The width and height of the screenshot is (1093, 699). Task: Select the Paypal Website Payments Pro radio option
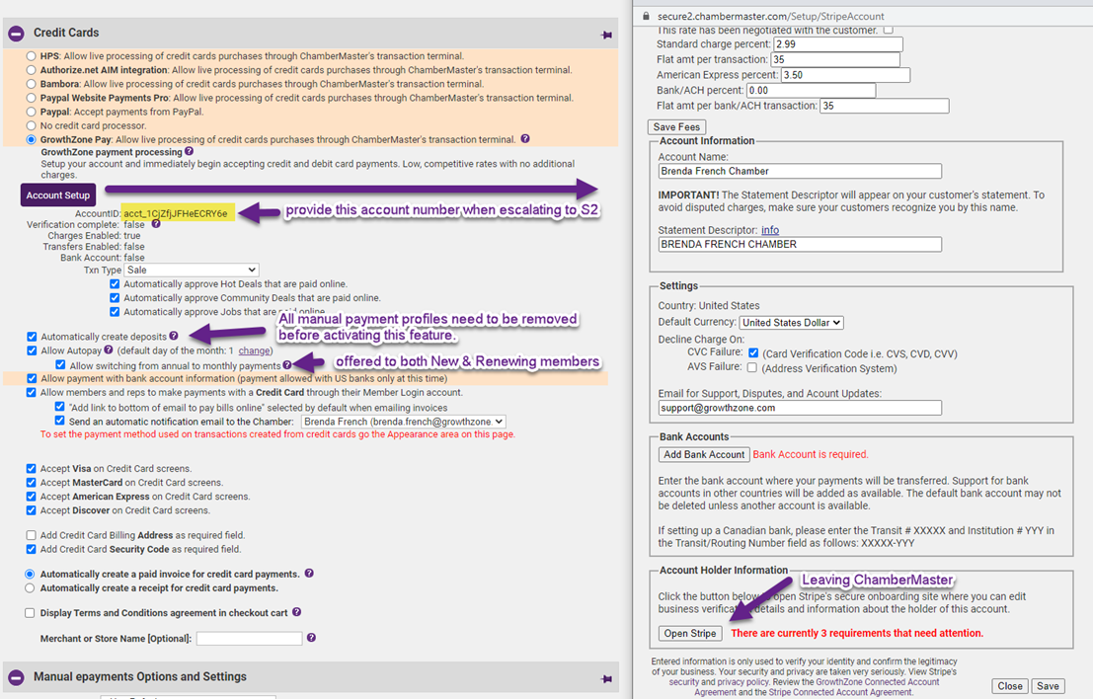point(33,99)
